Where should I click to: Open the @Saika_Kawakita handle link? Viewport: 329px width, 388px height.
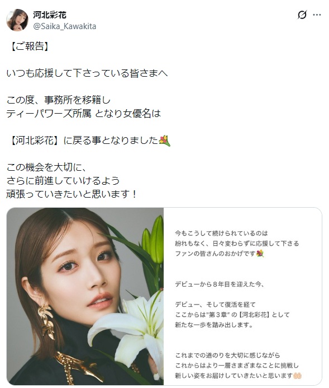(65, 26)
